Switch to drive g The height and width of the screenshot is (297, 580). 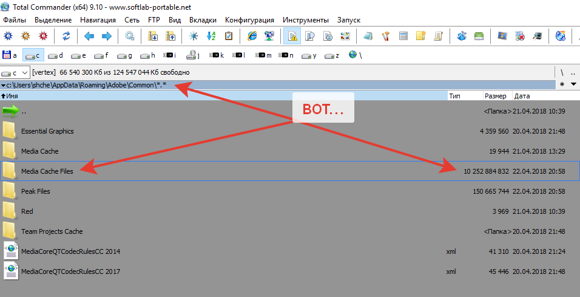pos(125,55)
